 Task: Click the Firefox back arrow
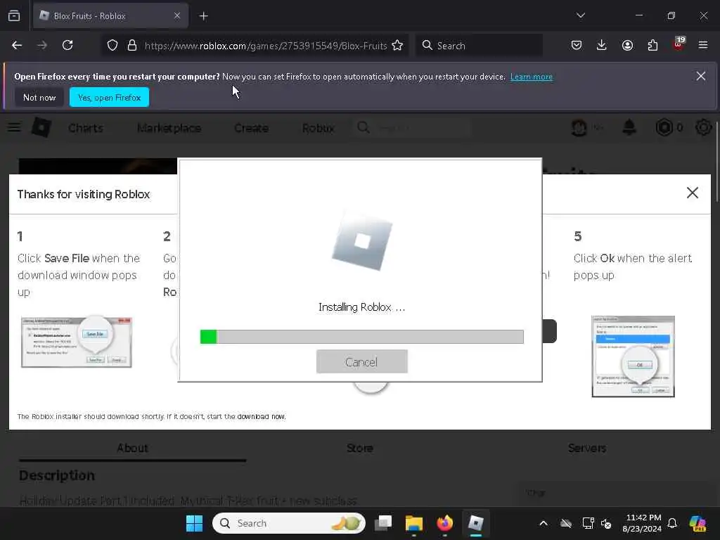point(17,45)
